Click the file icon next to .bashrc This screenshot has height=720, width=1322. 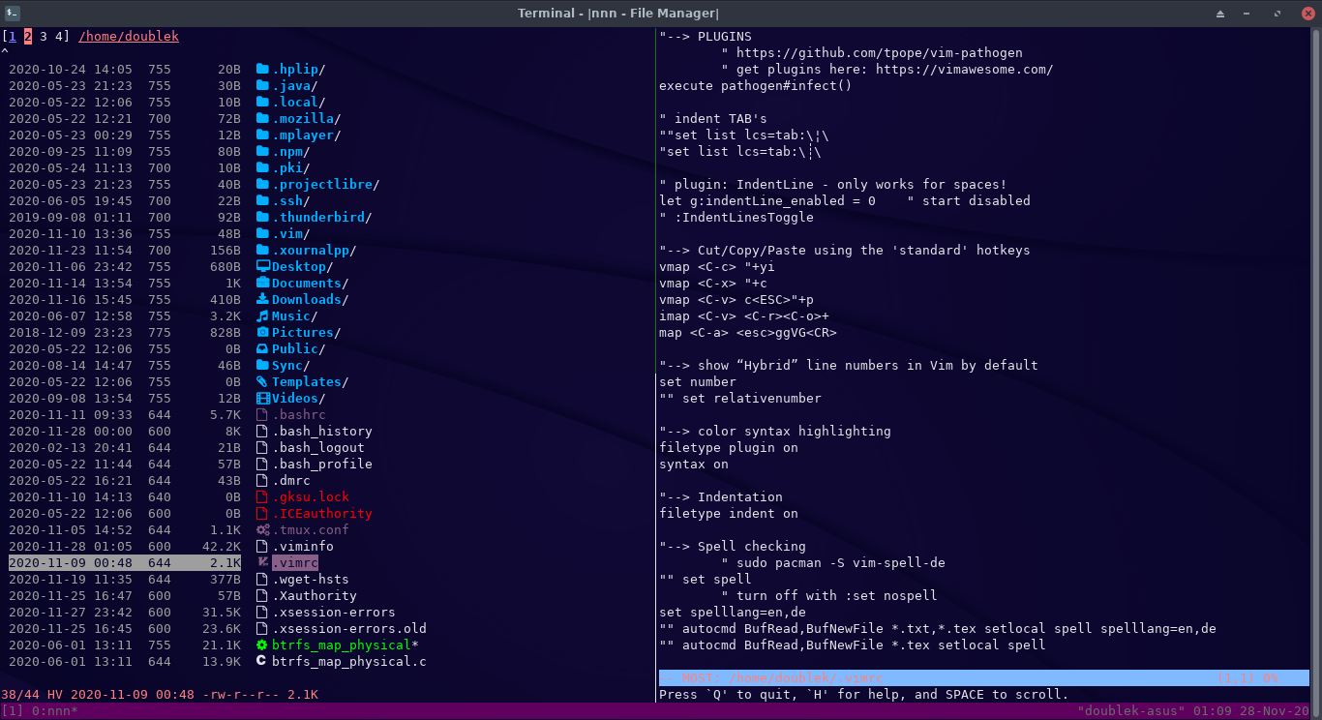click(x=262, y=415)
